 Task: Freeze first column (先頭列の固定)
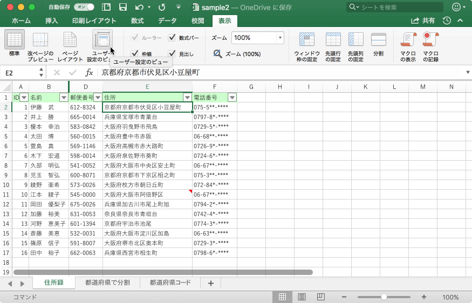tap(355, 47)
